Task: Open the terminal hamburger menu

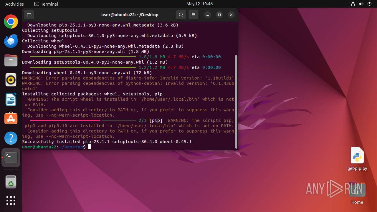Action: point(194,15)
